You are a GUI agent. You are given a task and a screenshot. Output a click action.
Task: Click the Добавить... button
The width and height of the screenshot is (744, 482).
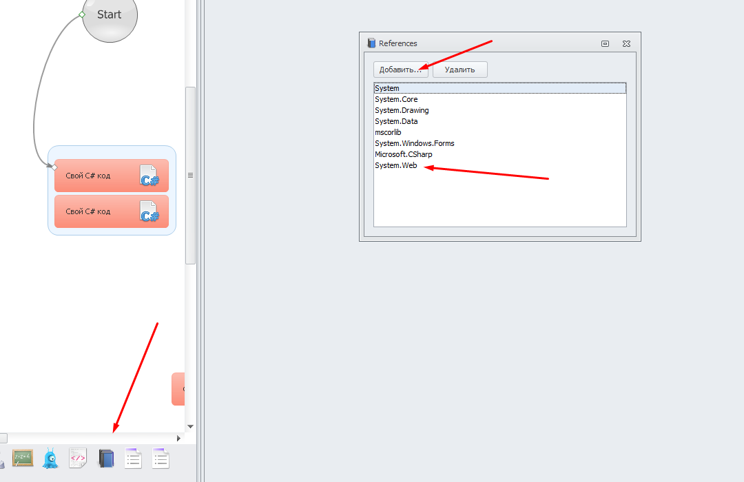click(401, 70)
